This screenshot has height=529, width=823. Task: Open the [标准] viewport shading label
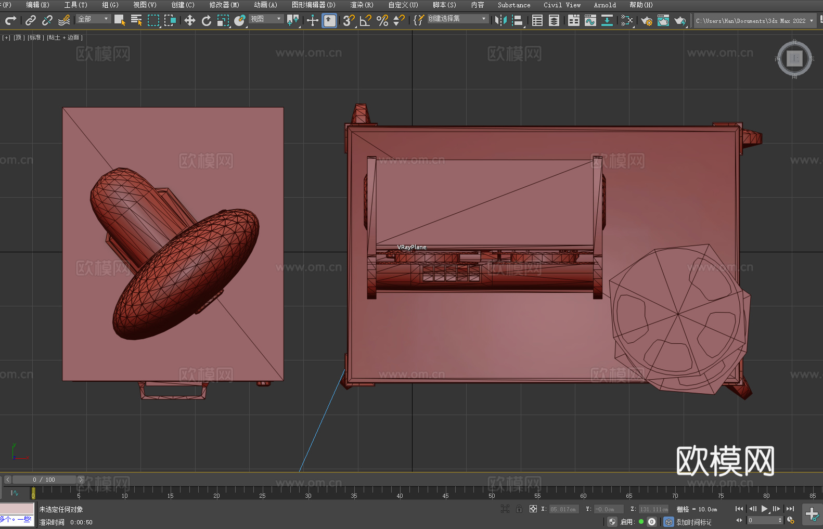[x=36, y=37]
